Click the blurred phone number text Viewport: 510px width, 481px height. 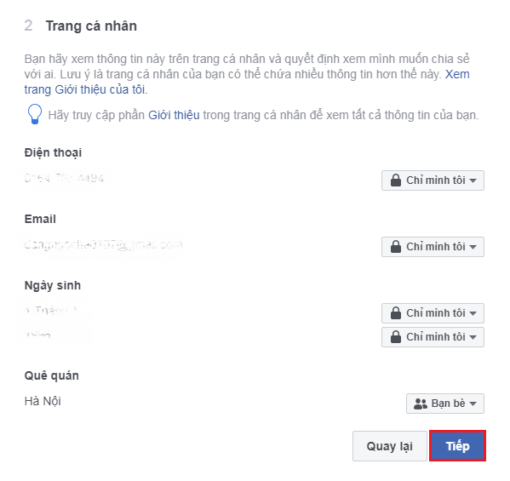(x=64, y=178)
